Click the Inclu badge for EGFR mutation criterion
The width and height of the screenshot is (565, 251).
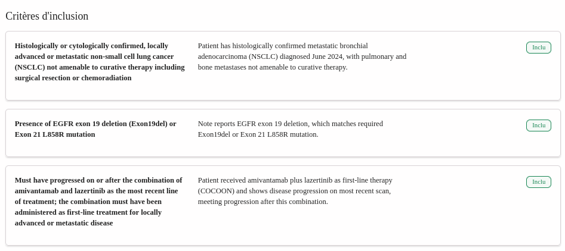pos(538,125)
